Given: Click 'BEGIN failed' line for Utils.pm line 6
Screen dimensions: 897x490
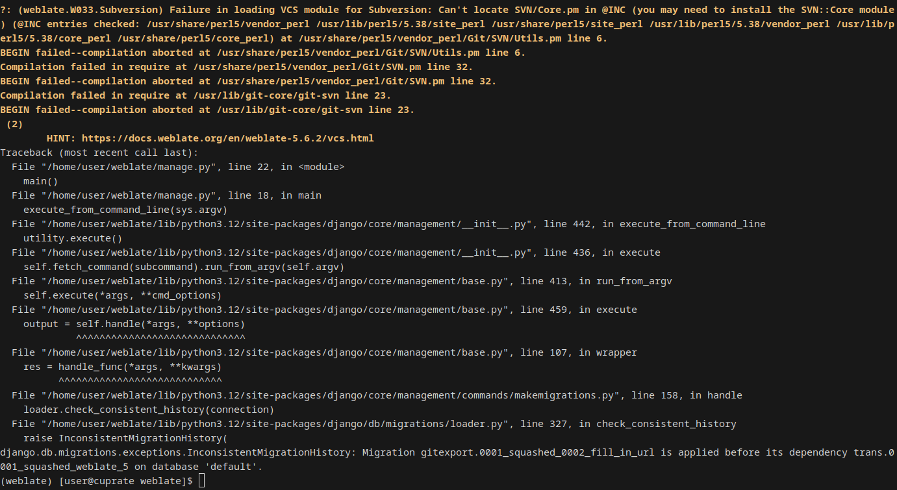Looking at the screenshot, I should (x=263, y=53).
